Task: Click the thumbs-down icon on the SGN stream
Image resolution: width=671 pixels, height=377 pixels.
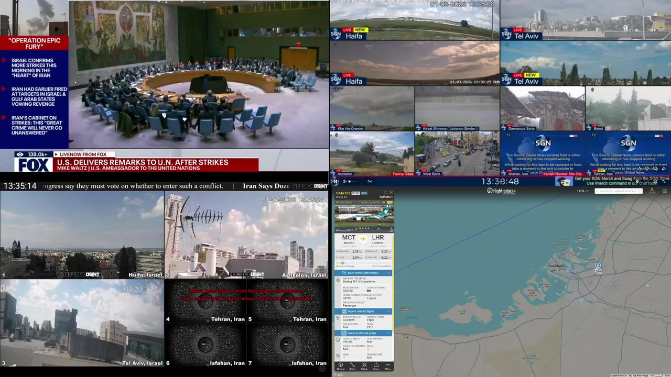Action: point(647,169)
